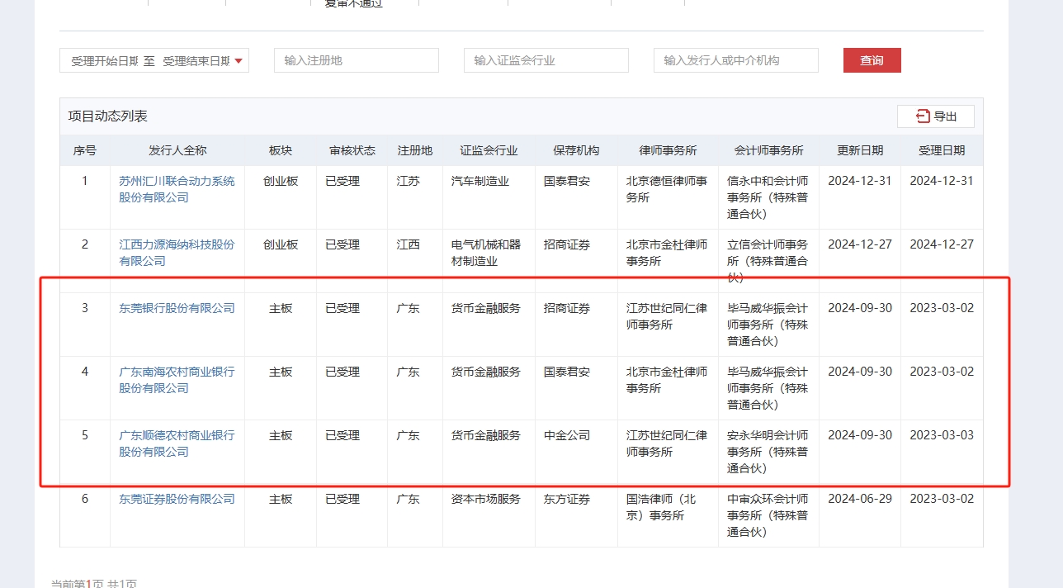Open 广东顺德农村商业银行股份有限公司 link
The height and width of the screenshot is (588, 1063).
pyautogui.click(x=177, y=443)
